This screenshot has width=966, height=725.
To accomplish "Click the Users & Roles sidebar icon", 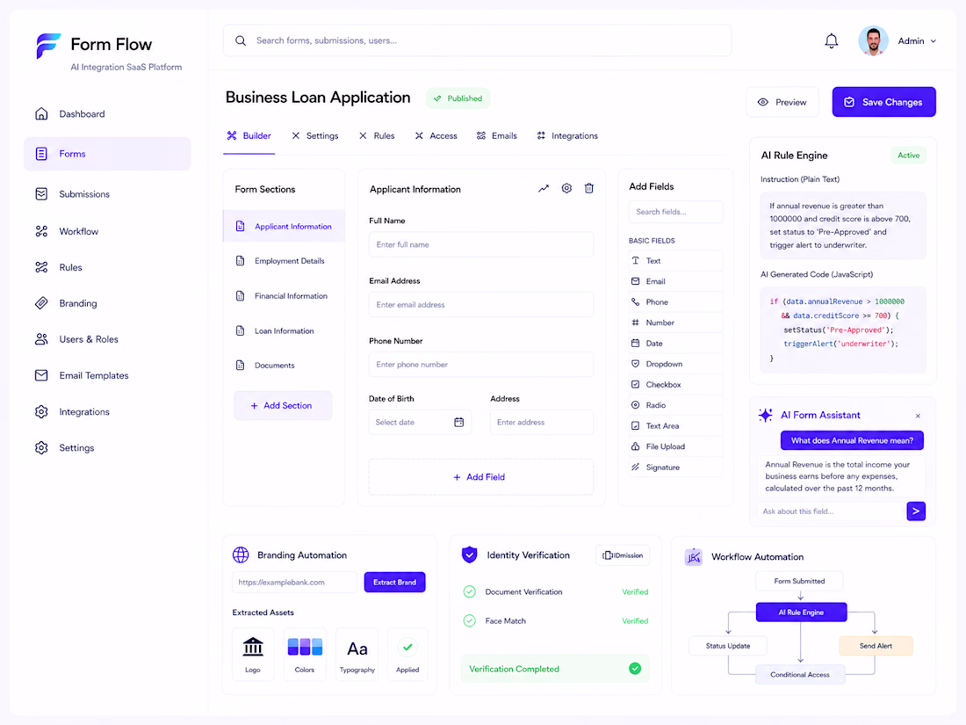I will 41,339.
